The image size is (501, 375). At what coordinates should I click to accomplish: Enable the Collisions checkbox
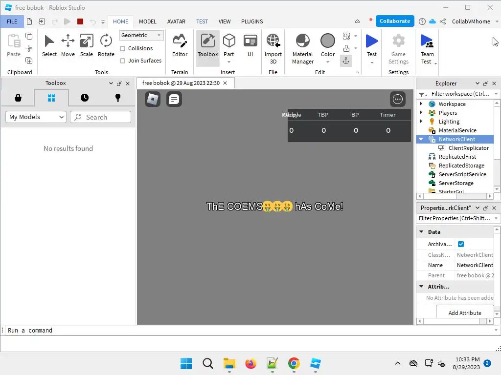[122, 48]
